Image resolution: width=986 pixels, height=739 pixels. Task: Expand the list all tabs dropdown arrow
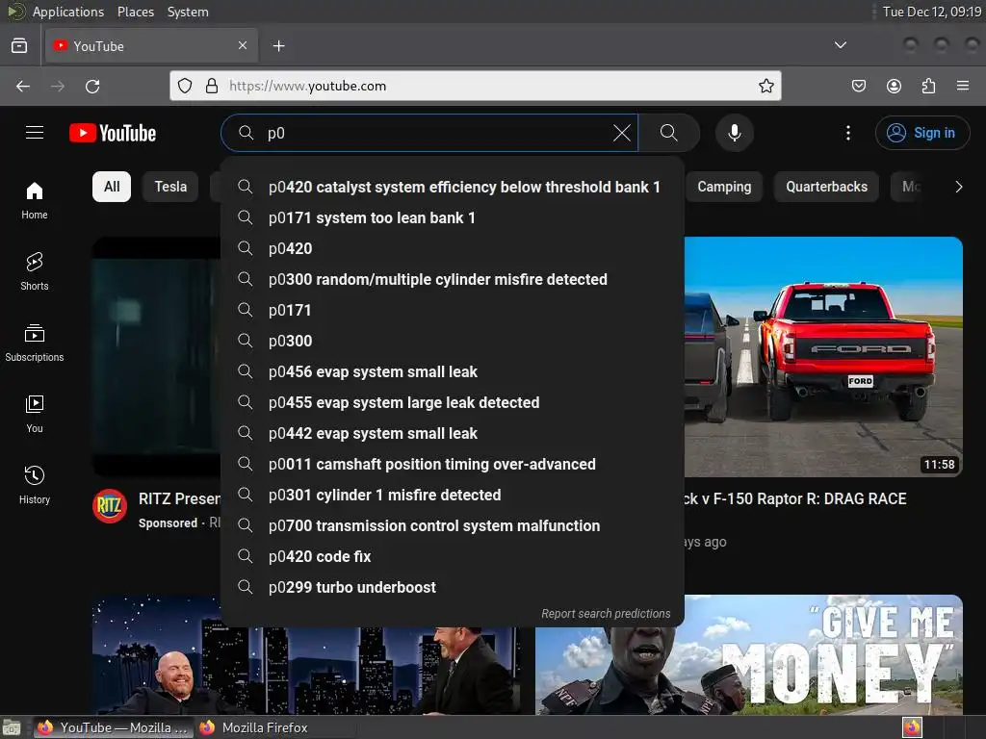840,45
